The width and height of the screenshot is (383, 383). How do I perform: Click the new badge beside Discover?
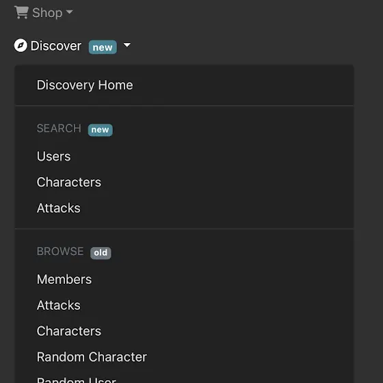click(103, 47)
